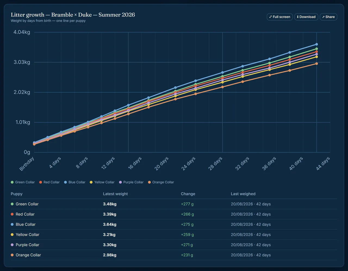Click the +259 g change value
Screen dimensions: 348x271
pyautogui.click(x=188, y=235)
